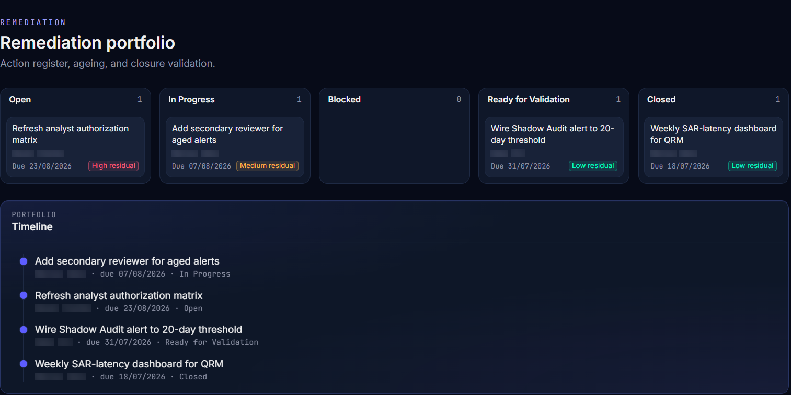Viewport: 791px width, 395px height.
Task: Click Low residual badge in Closed column
Action: coord(752,166)
